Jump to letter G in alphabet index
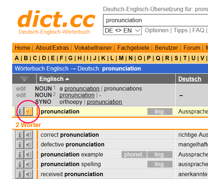Screen dimensions: 208x179 [x=70, y=58]
